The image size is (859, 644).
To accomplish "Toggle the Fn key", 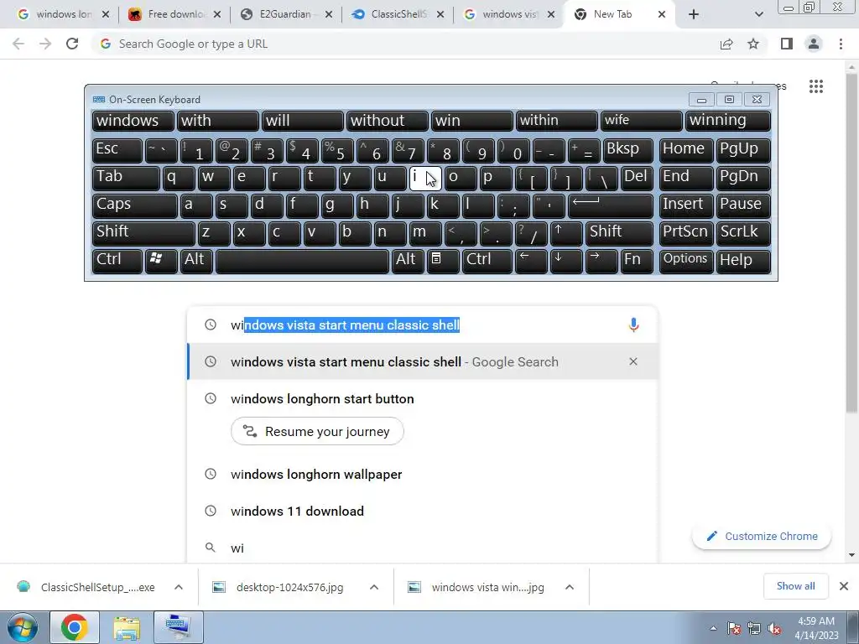I will click(638, 260).
